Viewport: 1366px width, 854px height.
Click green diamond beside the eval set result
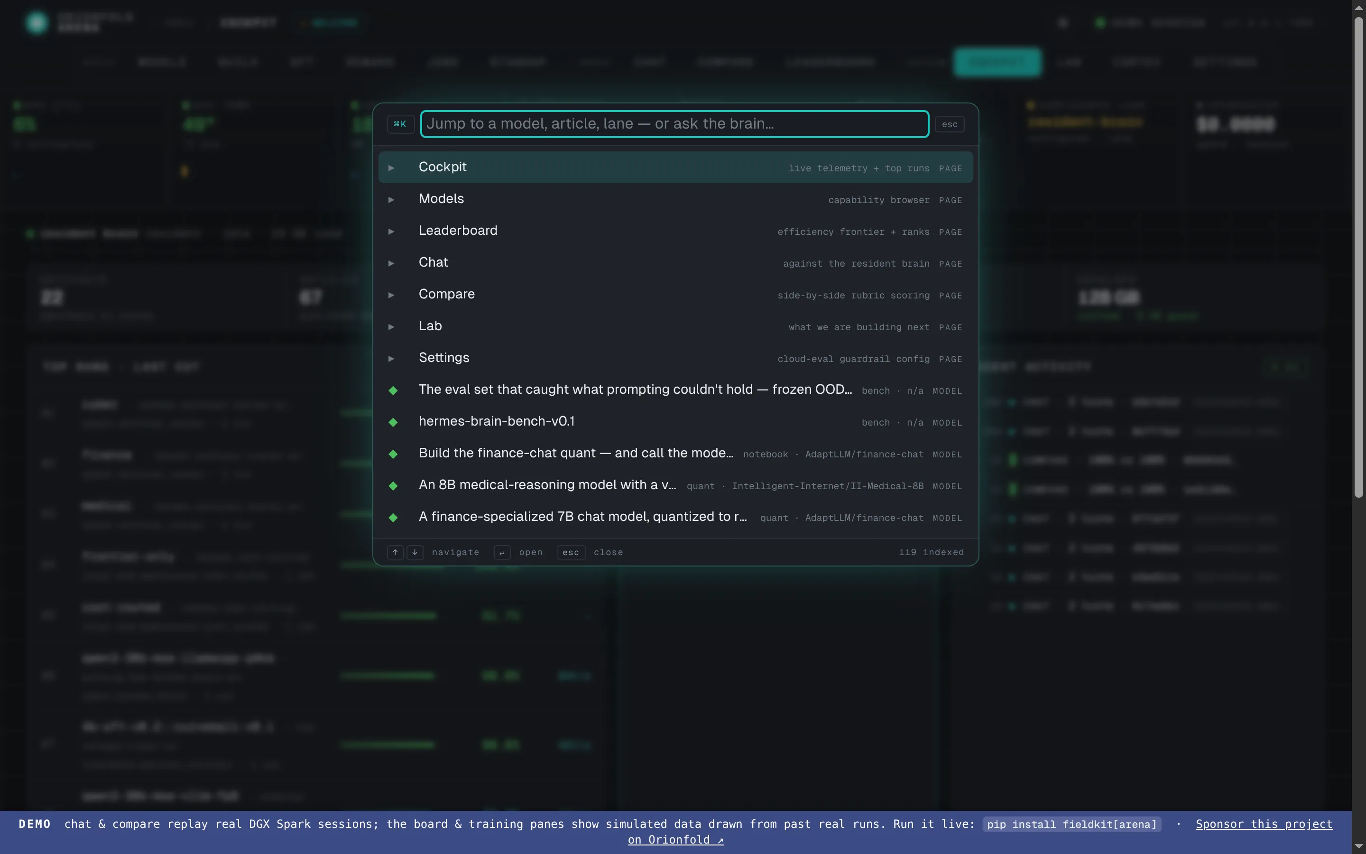click(393, 390)
